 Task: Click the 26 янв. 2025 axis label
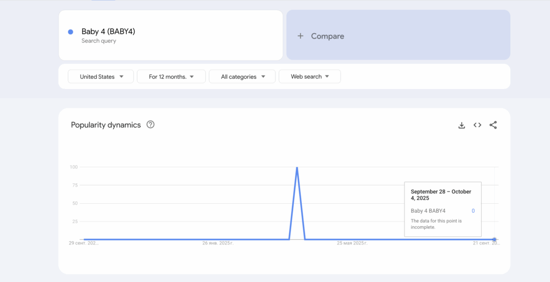coord(218,243)
